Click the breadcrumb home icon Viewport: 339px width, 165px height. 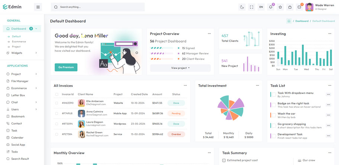[x=289, y=21]
